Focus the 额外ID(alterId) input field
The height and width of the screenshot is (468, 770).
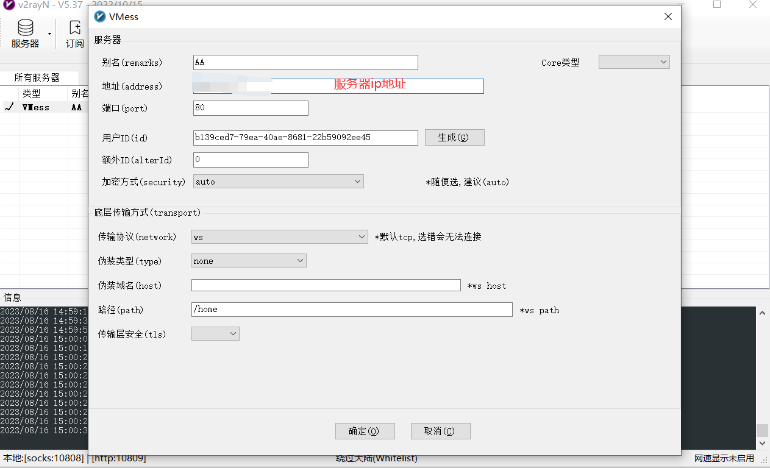tap(251, 160)
